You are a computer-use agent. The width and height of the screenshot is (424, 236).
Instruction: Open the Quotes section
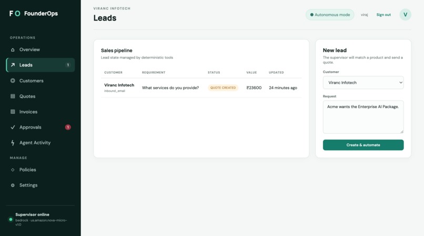pyautogui.click(x=41, y=96)
